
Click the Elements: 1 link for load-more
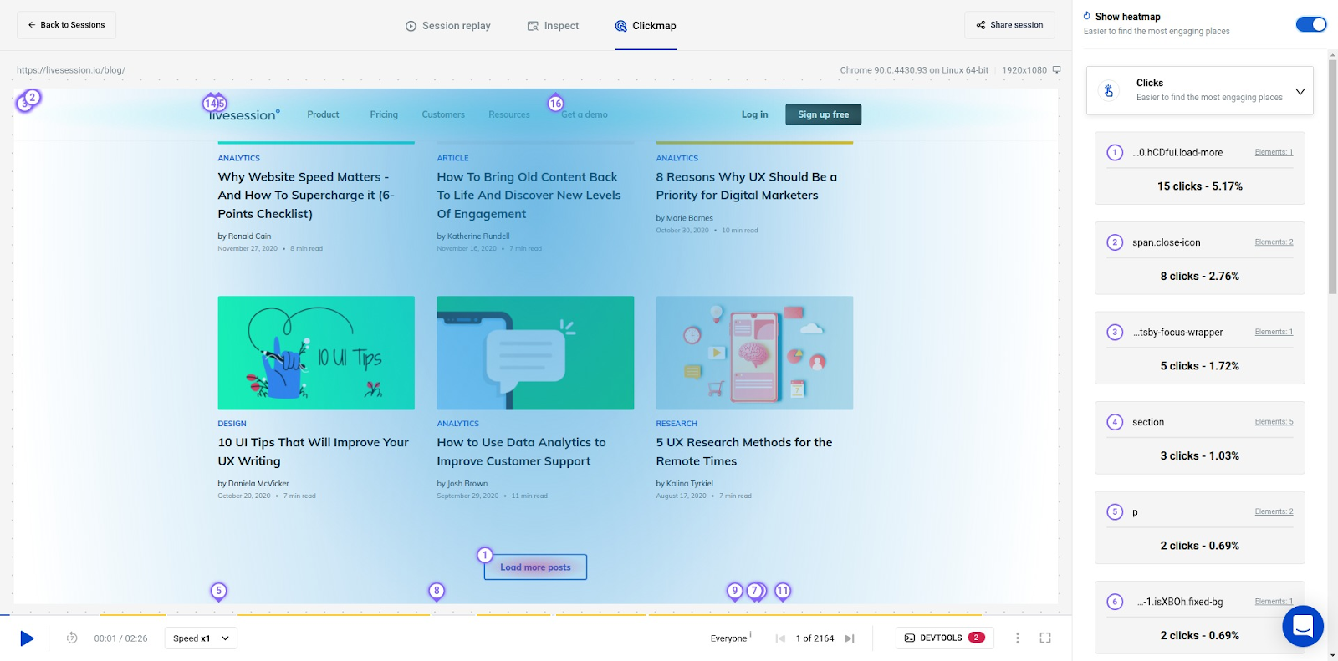[x=1274, y=152]
